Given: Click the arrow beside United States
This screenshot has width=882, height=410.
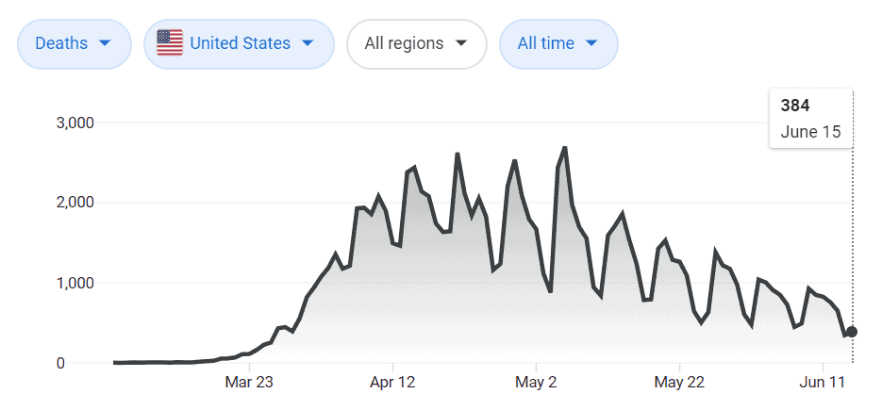Looking at the screenshot, I should click(x=308, y=43).
